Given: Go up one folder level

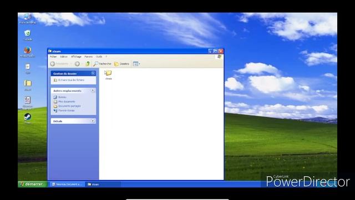Looking at the screenshot, I should (88, 64).
